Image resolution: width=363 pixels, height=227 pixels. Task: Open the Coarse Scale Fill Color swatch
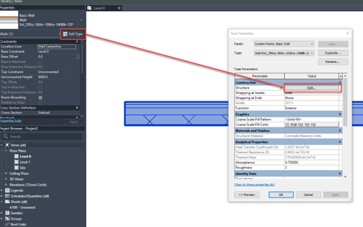[x=311, y=125]
